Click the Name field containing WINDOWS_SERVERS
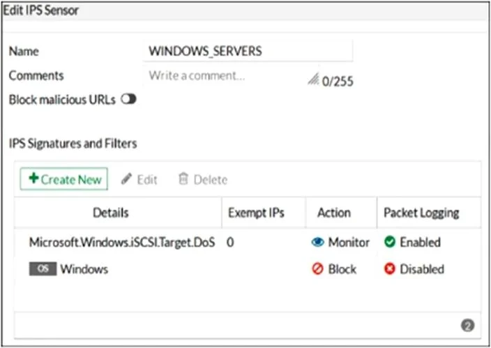This screenshot has height=348, width=491. click(248, 51)
